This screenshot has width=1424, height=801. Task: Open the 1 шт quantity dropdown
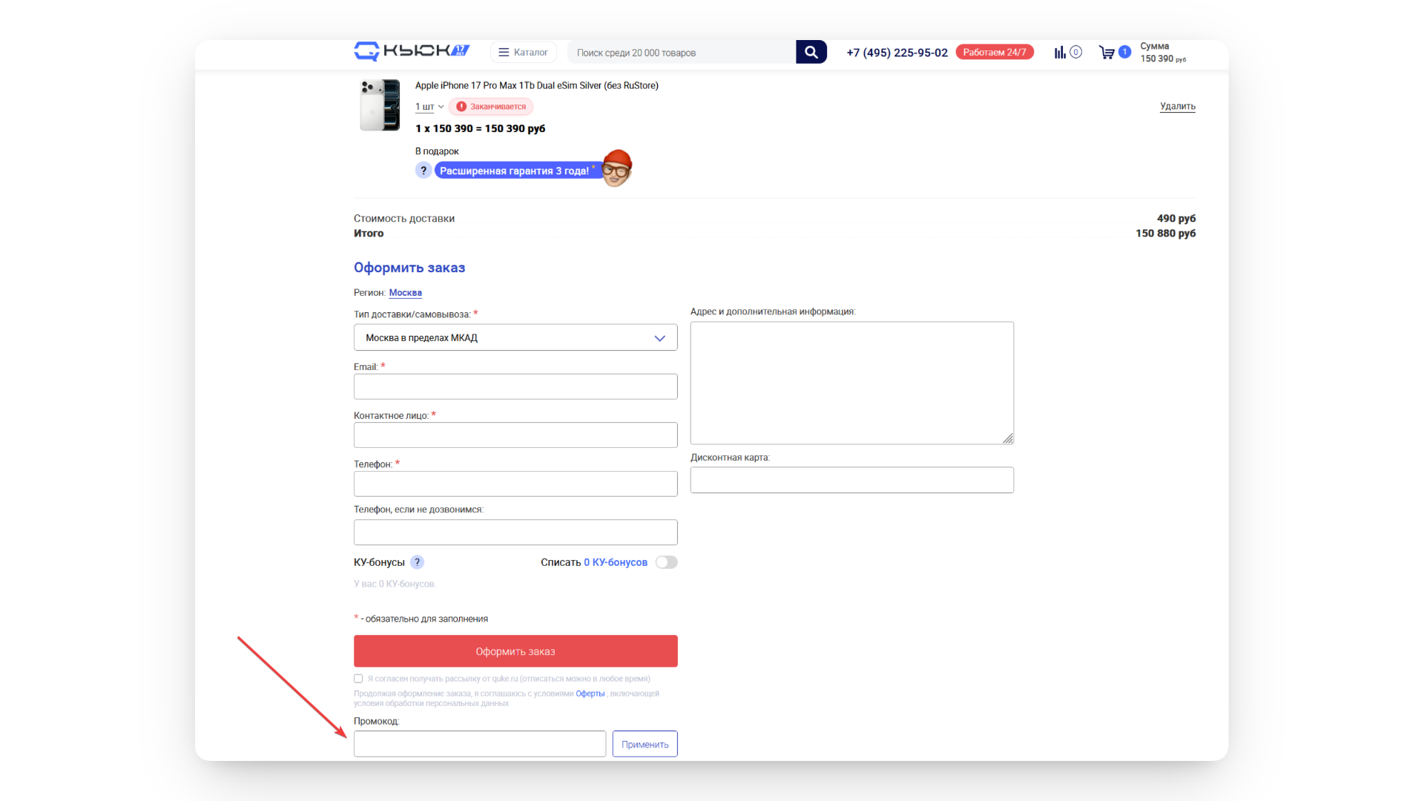click(x=429, y=107)
